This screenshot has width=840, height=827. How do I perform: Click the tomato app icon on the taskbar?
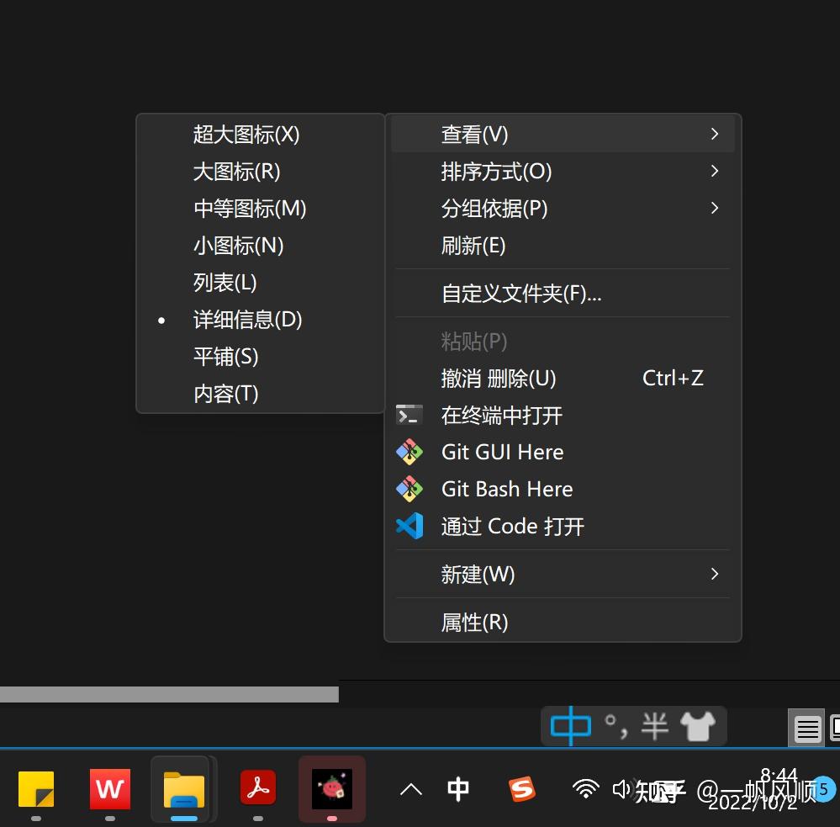pyautogui.click(x=331, y=789)
